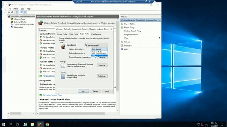Click Customize for Settings section
Screen dimensions: 227x127
102,65
